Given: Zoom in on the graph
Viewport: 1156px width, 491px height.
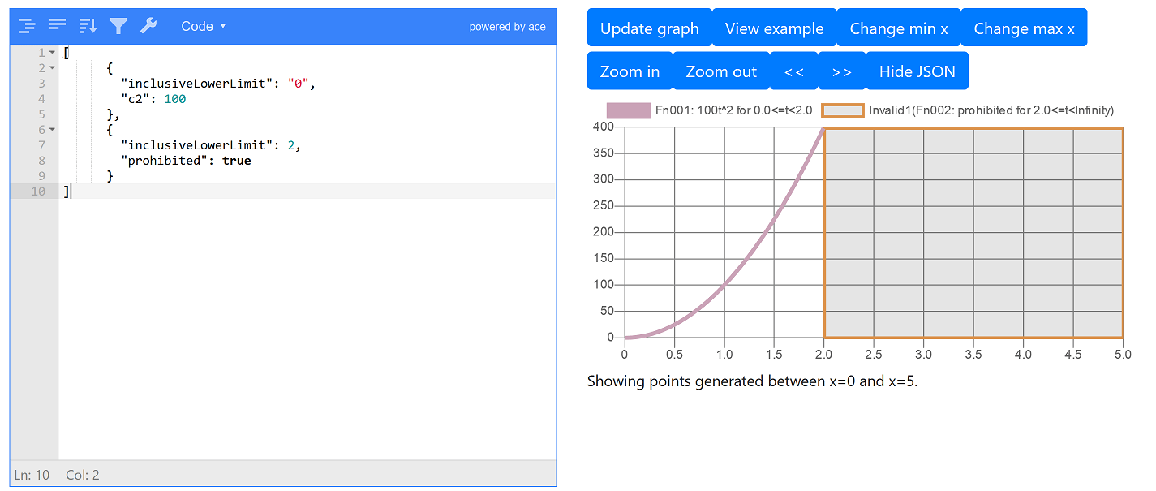Looking at the screenshot, I should click(630, 71).
